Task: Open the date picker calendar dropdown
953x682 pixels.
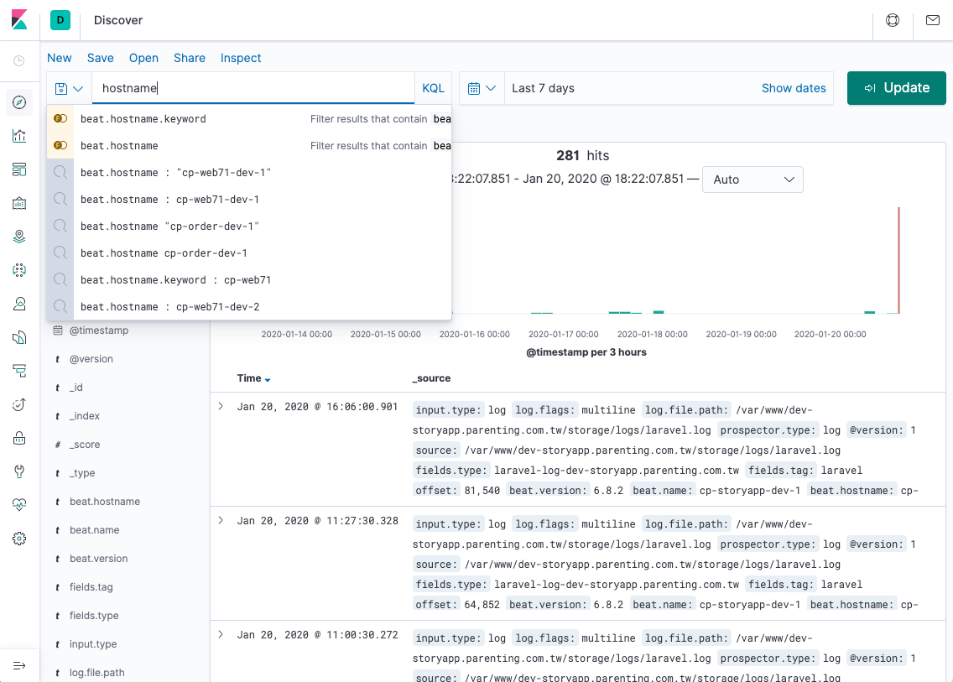Action: tap(482, 88)
